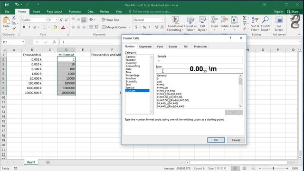Open the File menu tab

point(7,11)
